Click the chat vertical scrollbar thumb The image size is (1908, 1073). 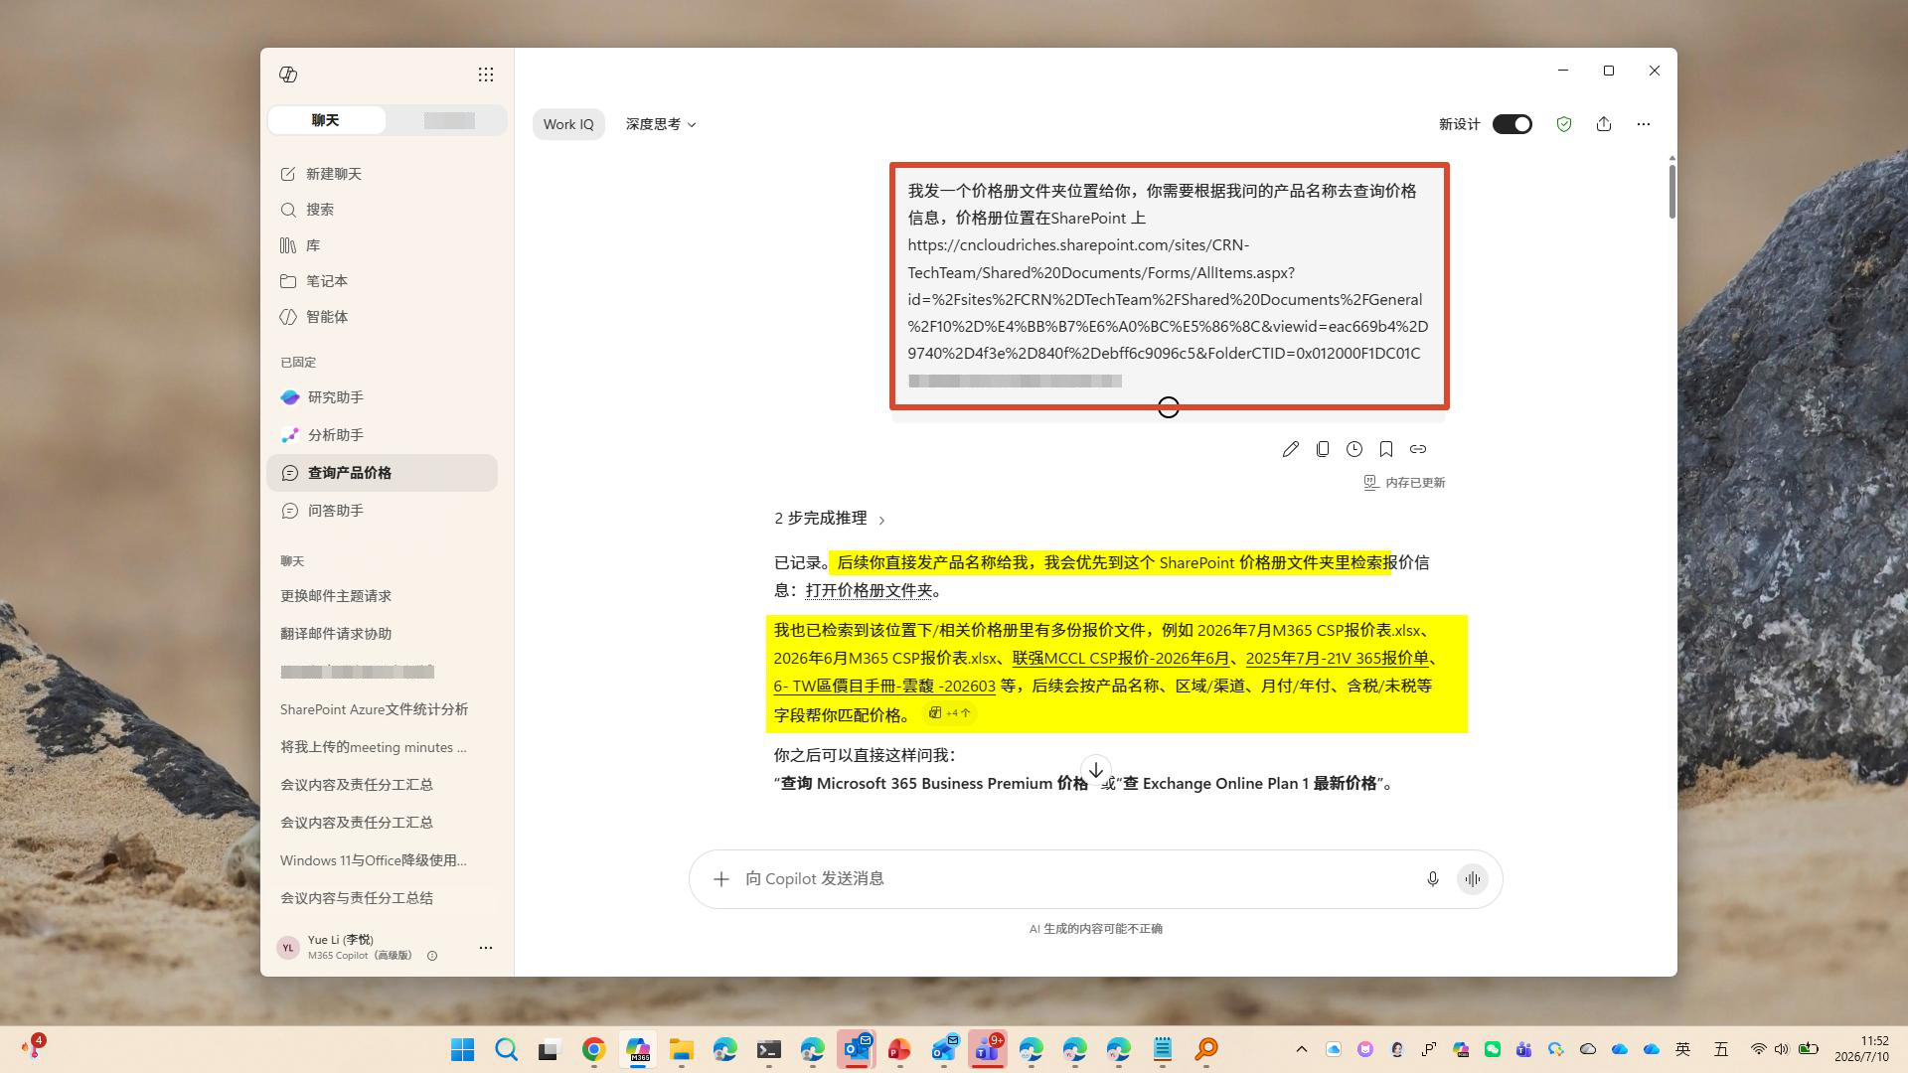[1672, 191]
